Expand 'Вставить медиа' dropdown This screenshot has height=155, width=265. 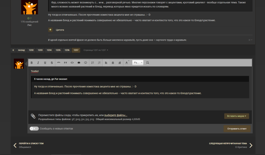click(237, 116)
